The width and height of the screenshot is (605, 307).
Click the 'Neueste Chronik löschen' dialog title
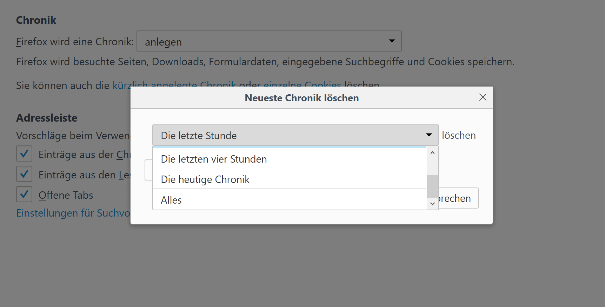[302, 98]
